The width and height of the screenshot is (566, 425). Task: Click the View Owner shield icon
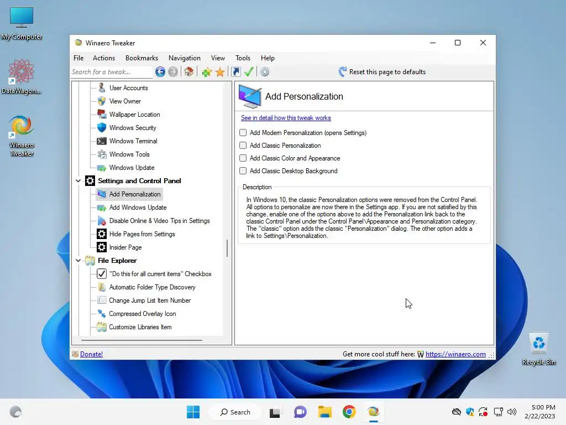point(102,101)
